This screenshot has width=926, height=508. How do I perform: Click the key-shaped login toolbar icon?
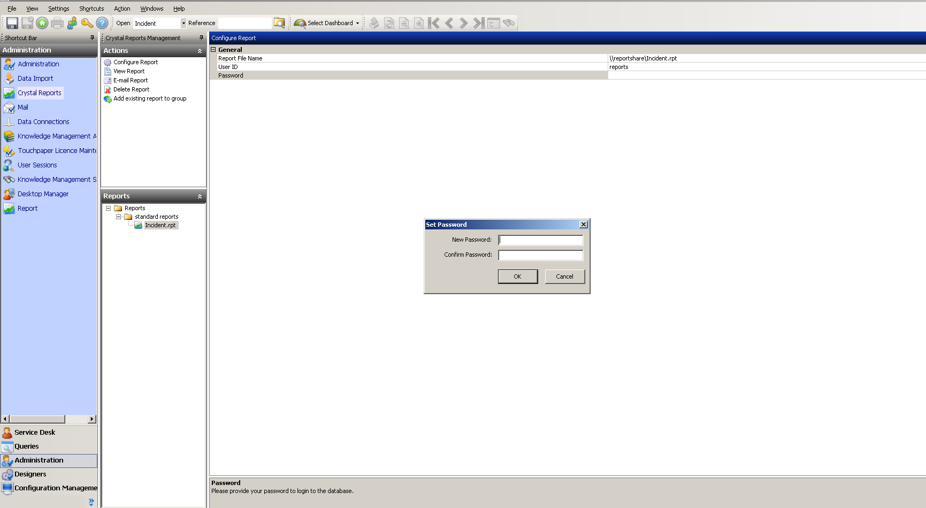pyautogui.click(x=88, y=23)
